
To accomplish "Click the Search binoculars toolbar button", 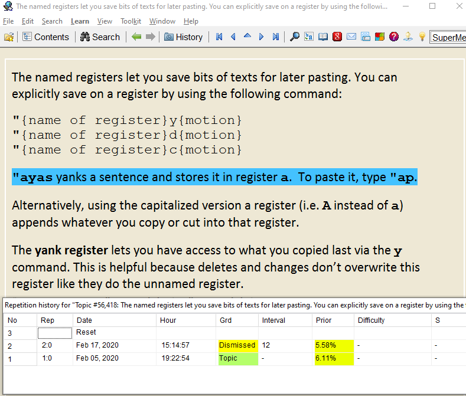I will (100, 37).
